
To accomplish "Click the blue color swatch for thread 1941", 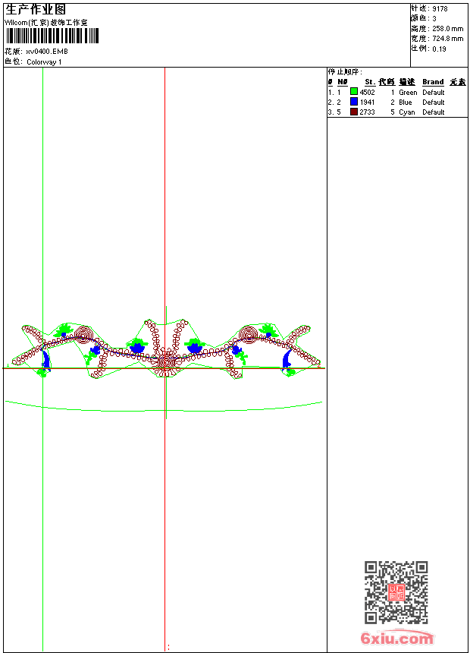I will tap(354, 102).
